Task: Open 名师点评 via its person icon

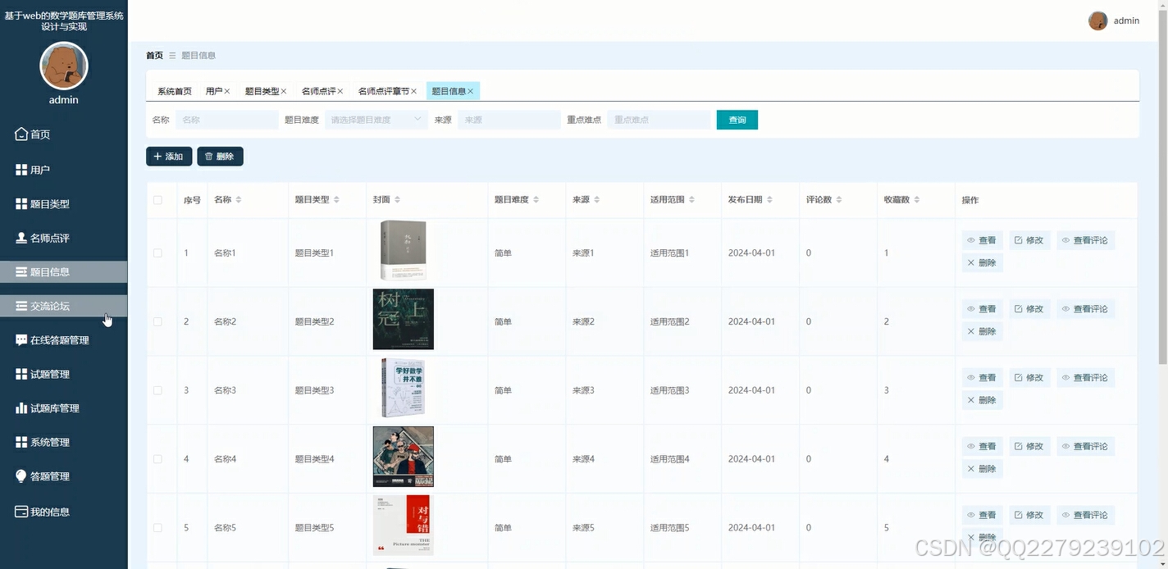Action: [x=21, y=238]
